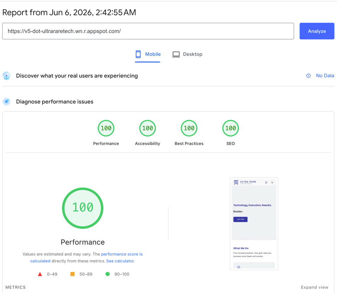This screenshot has height=293, width=337.
Task: Select the Performance 100 score gauge
Action: tap(106, 128)
